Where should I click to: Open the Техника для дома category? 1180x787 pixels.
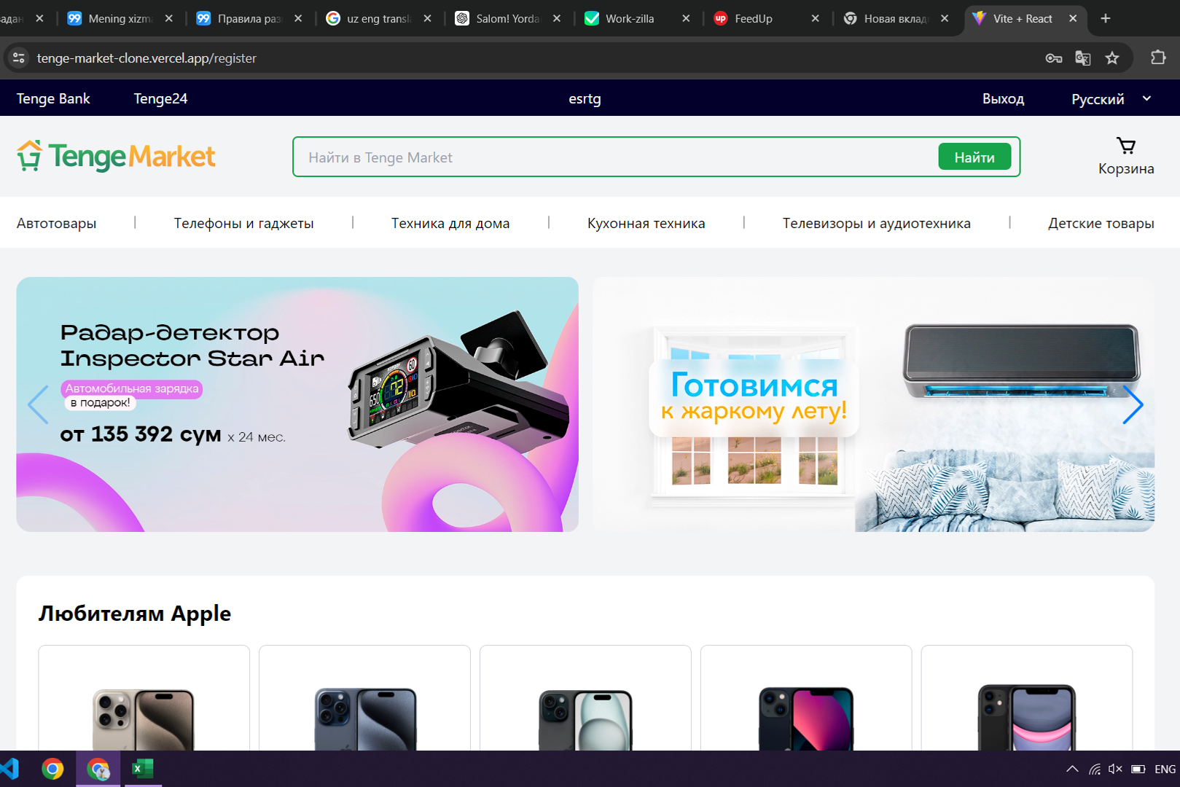point(450,224)
